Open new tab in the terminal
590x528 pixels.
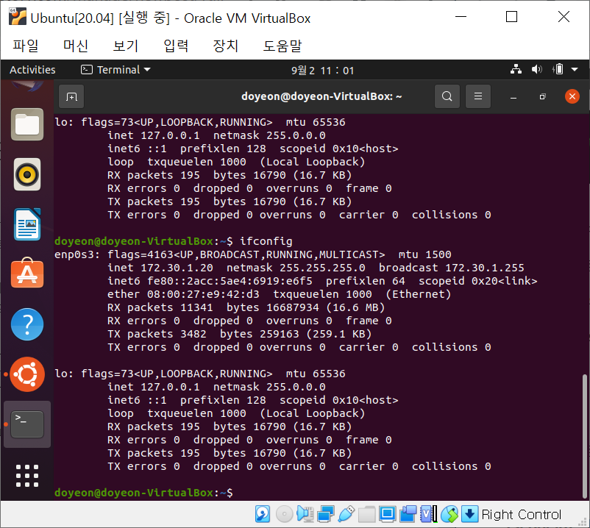point(71,96)
